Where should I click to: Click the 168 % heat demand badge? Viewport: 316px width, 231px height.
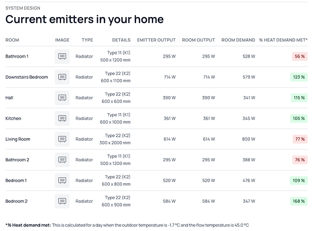(x=299, y=201)
